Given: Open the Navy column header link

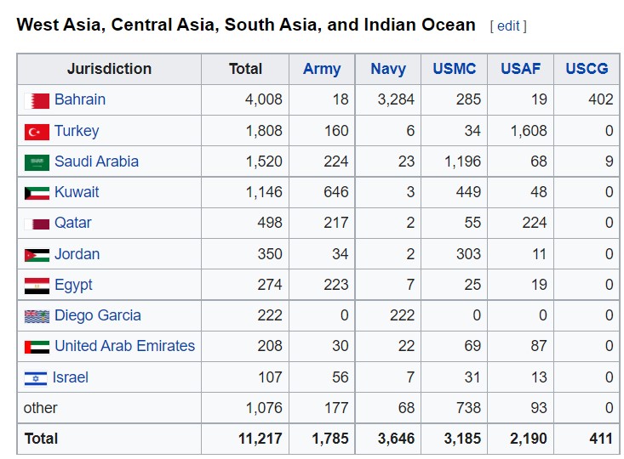Looking at the screenshot, I should click(388, 69).
